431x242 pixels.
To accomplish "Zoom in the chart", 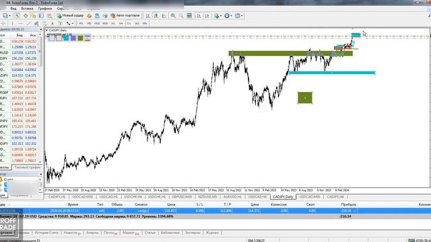I will coord(173,16).
